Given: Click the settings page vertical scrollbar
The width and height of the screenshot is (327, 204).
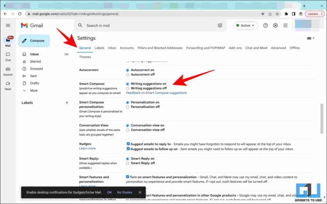Looking at the screenshot, I should (x=322, y=118).
